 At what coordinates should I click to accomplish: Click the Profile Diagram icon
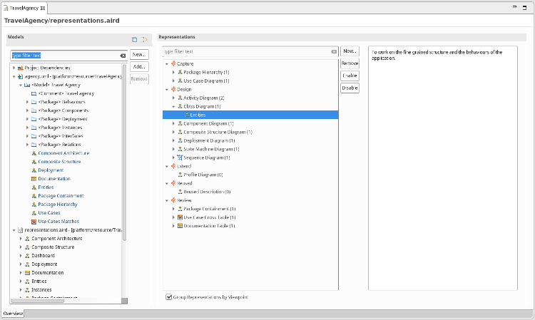pyautogui.click(x=180, y=175)
